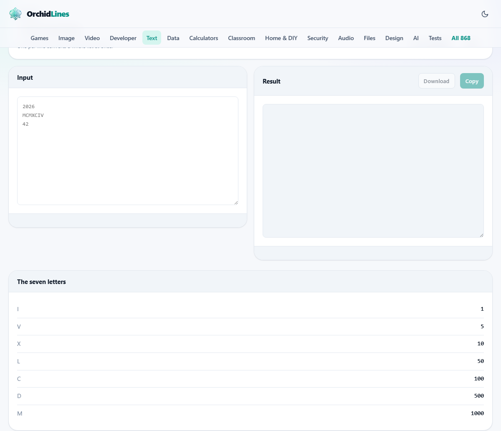Image resolution: width=501 pixels, height=431 pixels.
Task: Click the value 1000 in the table
Action: [477, 413]
